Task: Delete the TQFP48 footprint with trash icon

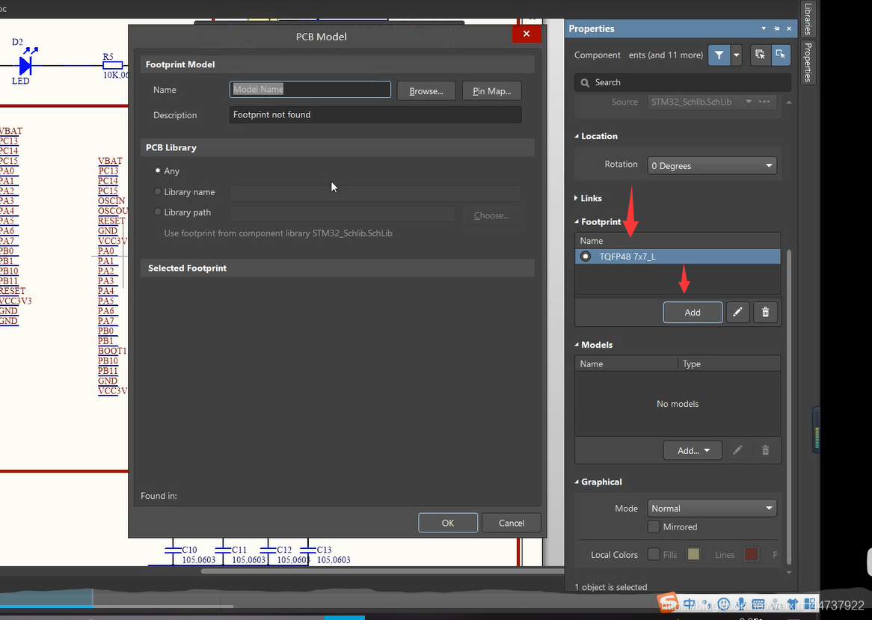Action: click(x=765, y=313)
